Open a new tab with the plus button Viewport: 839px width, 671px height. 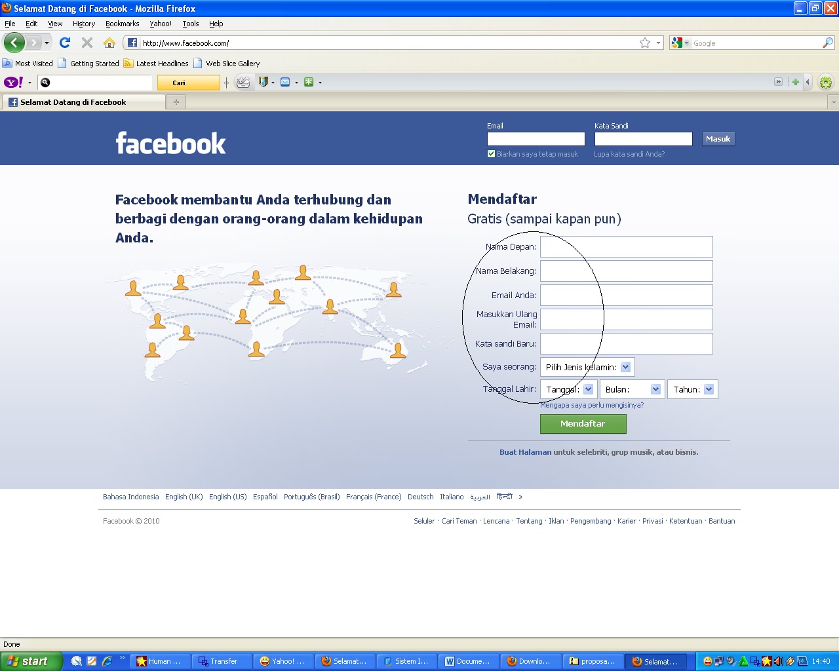click(176, 102)
